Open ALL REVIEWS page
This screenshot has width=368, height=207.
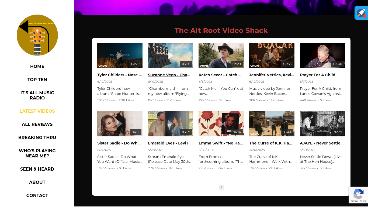(37, 124)
